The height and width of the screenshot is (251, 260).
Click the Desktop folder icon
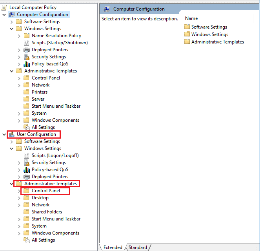tap(26, 198)
